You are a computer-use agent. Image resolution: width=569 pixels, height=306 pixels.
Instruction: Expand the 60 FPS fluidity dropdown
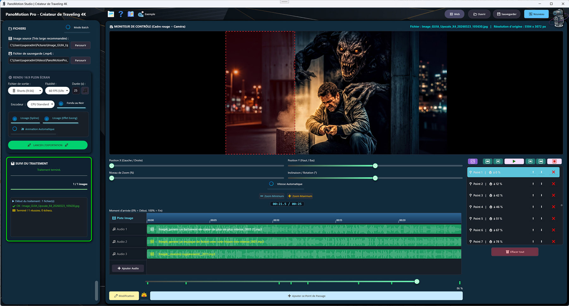(x=57, y=91)
